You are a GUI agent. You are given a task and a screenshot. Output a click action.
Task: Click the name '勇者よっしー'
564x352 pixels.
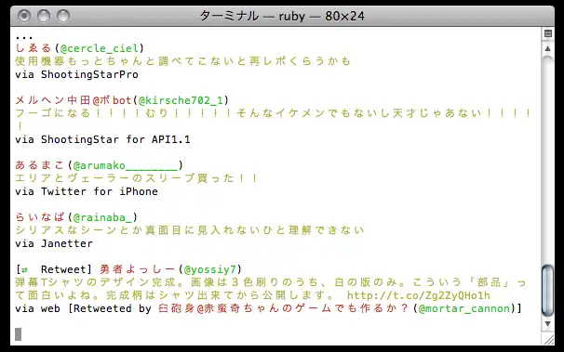pyautogui.click(x=138, y=269)
